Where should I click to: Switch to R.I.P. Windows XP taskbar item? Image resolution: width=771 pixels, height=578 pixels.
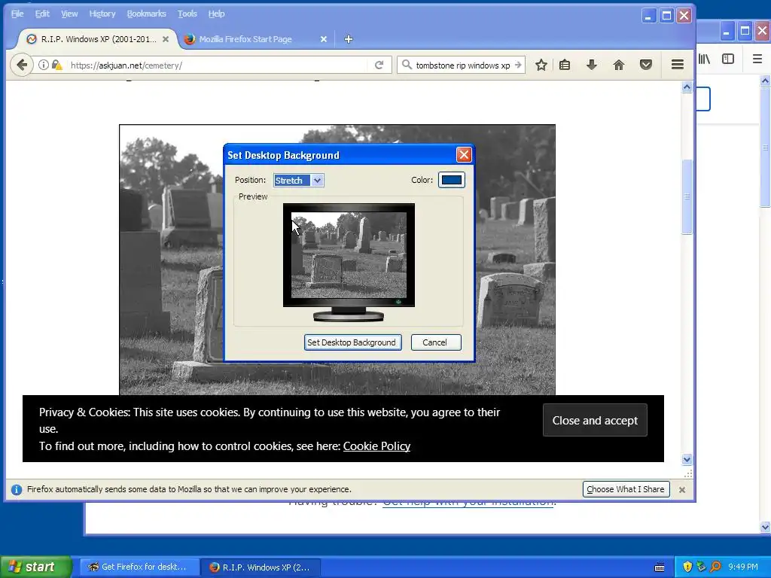[261, 567]
